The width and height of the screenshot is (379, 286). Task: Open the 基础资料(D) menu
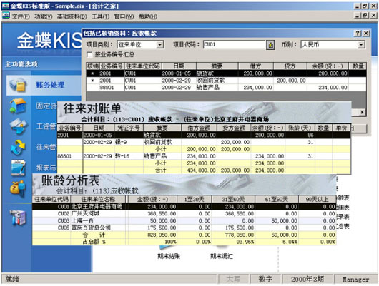(72, 16)
